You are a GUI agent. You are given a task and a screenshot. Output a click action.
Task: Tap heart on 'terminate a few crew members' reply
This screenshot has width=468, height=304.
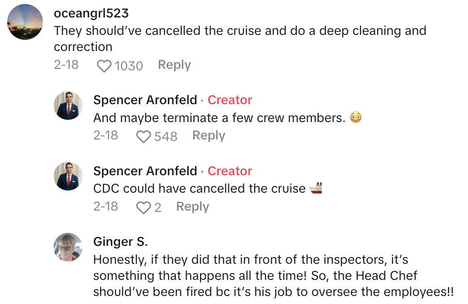point(143,137)
